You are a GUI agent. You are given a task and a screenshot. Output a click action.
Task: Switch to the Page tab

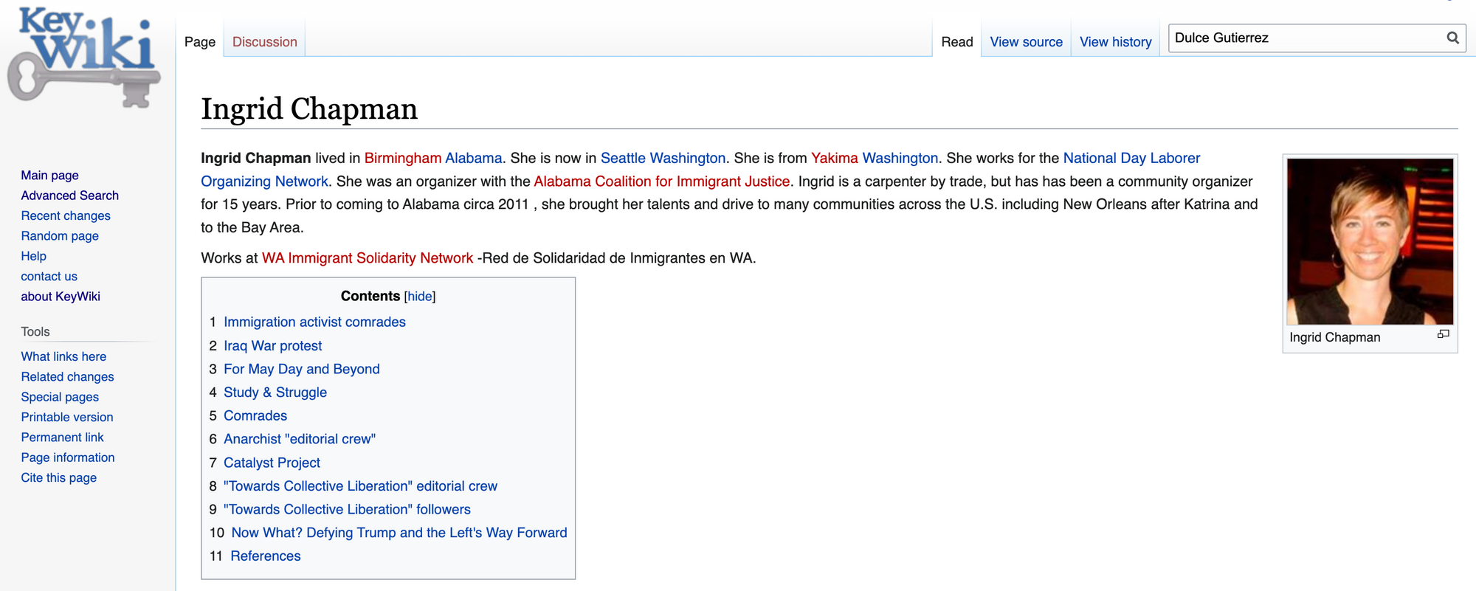200,42
